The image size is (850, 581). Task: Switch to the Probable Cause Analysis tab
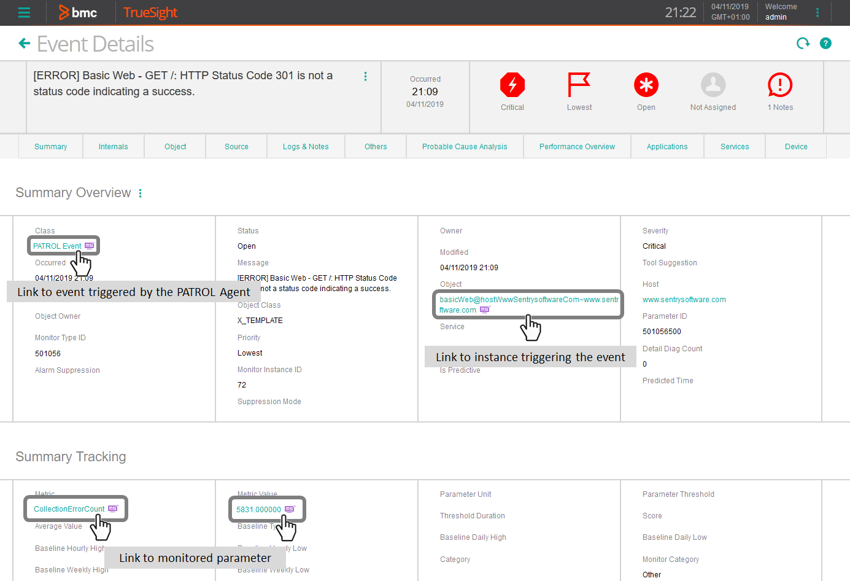(464, 146)
